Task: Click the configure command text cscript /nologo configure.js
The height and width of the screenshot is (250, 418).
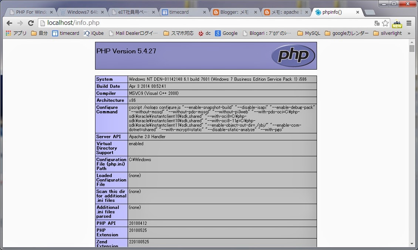Action: (x=155, y=107)
